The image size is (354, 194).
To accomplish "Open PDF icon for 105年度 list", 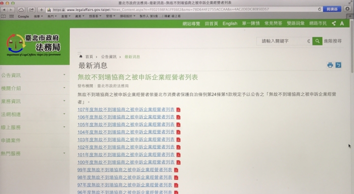I will [178, 125].
